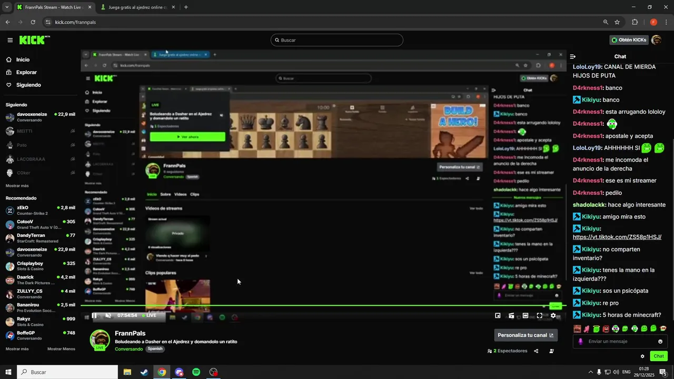Image resolution: width=674 pixels, height=379 pixels.
Task: Open Crisplayboy Slots & Casino channel
Action: [x=40, y=266]
